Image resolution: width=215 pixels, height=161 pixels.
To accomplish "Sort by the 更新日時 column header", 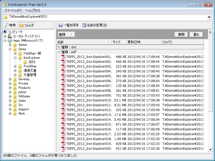I will click(x=144, y=42).
